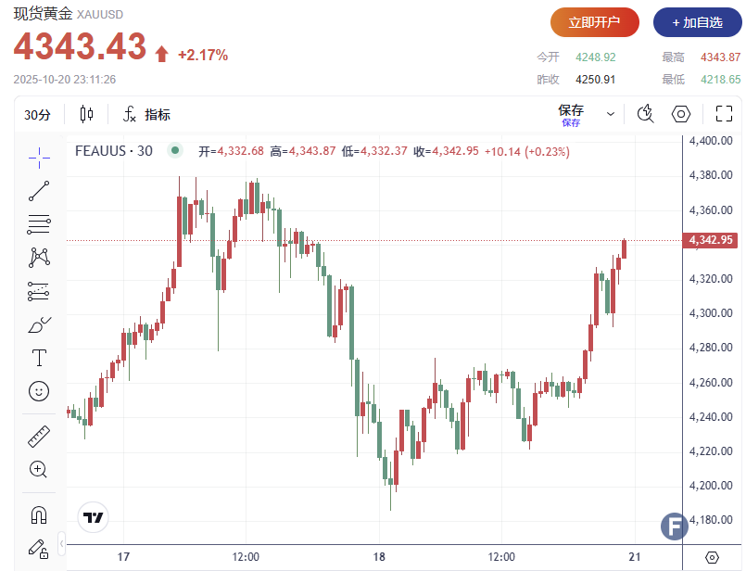746x571 pixels.
Task: Select the crosshair cursor tool
Action: [x=39, y=158]
